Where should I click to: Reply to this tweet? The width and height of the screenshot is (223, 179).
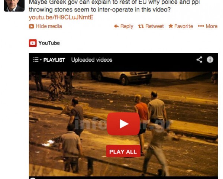point(123,26)
